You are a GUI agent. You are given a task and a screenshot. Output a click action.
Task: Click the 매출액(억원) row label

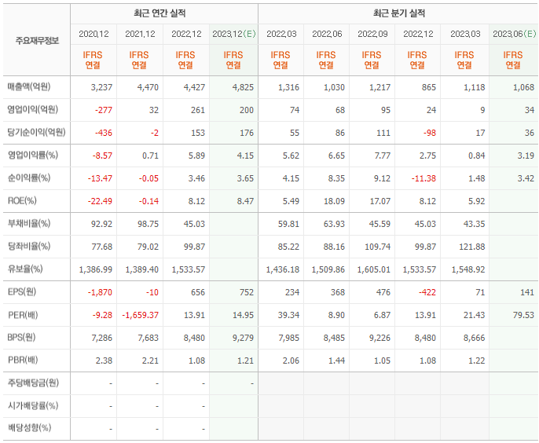(29, 87)
